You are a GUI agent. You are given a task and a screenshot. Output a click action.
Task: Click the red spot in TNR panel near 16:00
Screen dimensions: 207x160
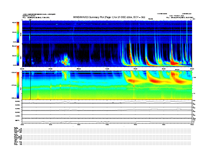coord(134,85)
